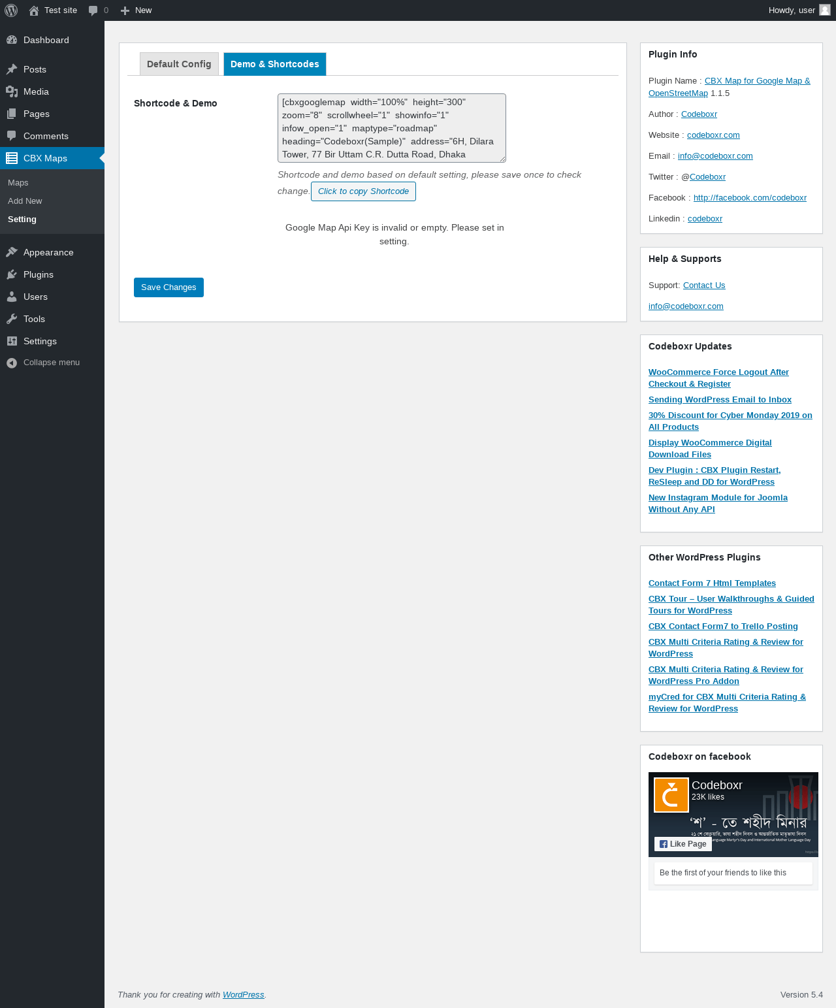Viewport: 836px width, 1008px height.
Task: Open the CBX Map plugin name link
Action: [730, 87]
